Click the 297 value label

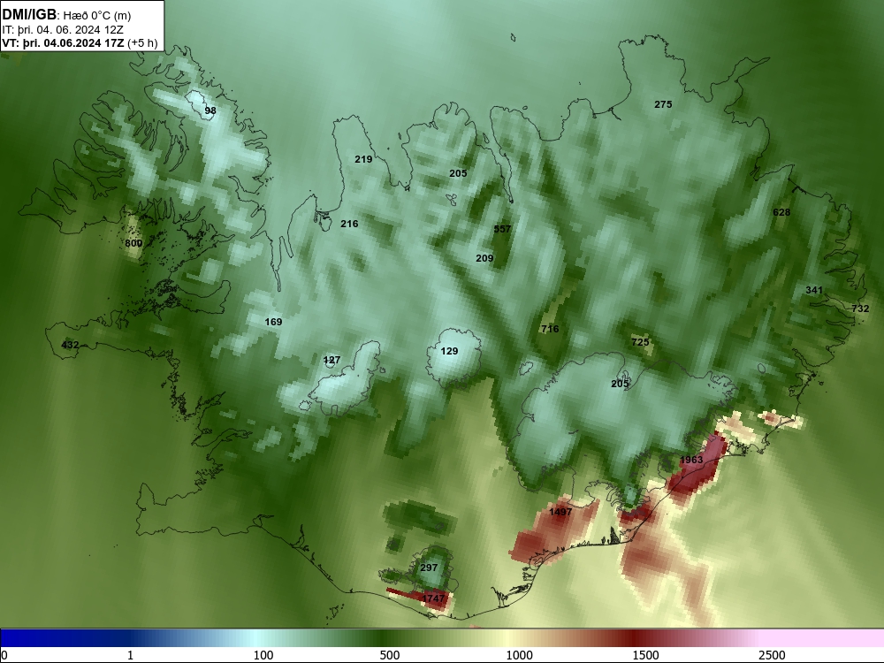pos(429,568)
